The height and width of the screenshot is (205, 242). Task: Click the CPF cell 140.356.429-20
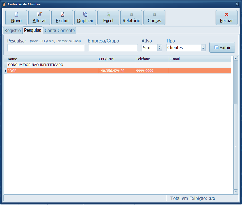(x=117, y=71)
